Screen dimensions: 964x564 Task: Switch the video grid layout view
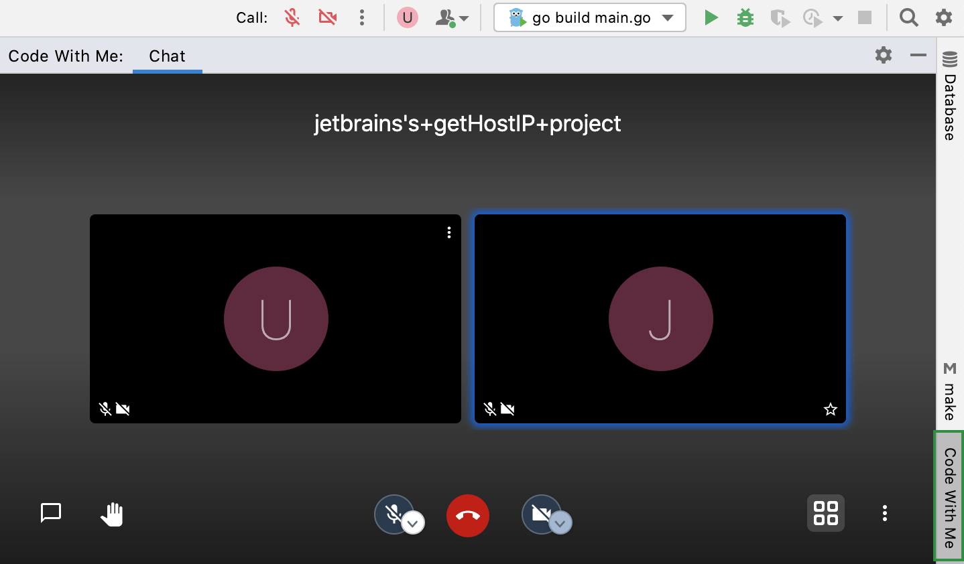point(825,513)
